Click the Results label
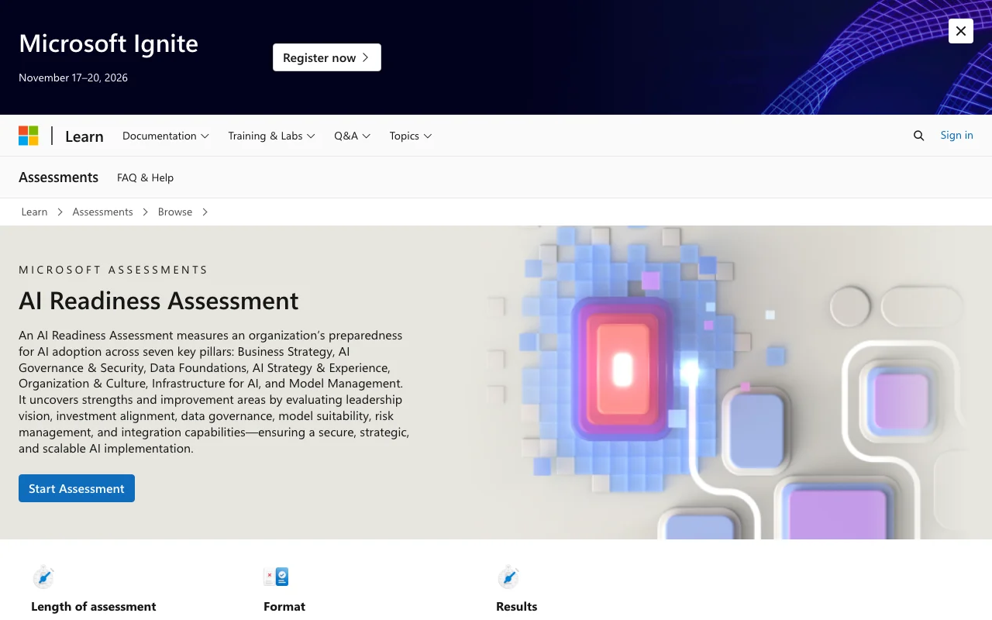Viewport: 992px width, 620px height. click(517, 607)
